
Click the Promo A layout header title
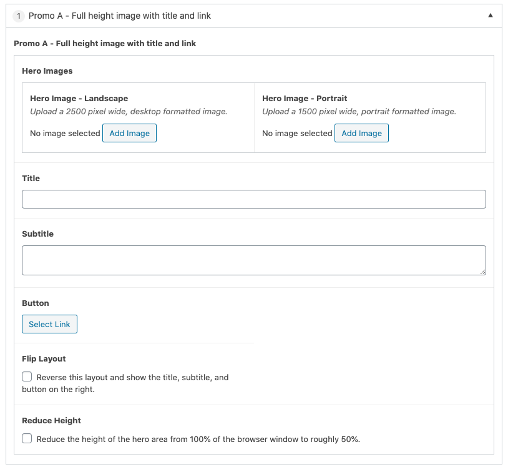click(120, 16)
